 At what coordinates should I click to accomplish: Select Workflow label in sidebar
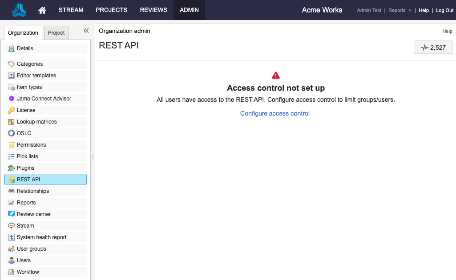[28, 272]
